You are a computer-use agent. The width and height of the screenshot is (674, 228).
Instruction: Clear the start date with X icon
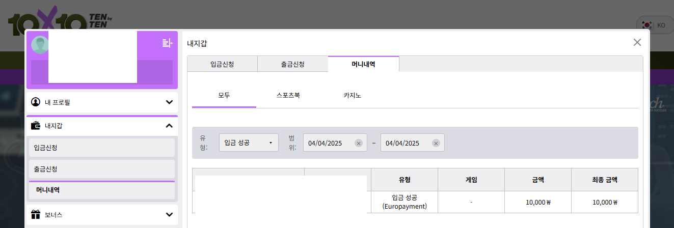[x=358, y=143]
